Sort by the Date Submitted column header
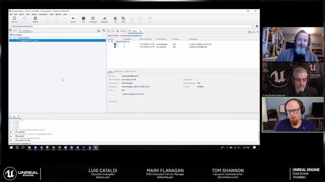Image resolution: width=325 pixels, height=182 pixels. tap(146, 39)
